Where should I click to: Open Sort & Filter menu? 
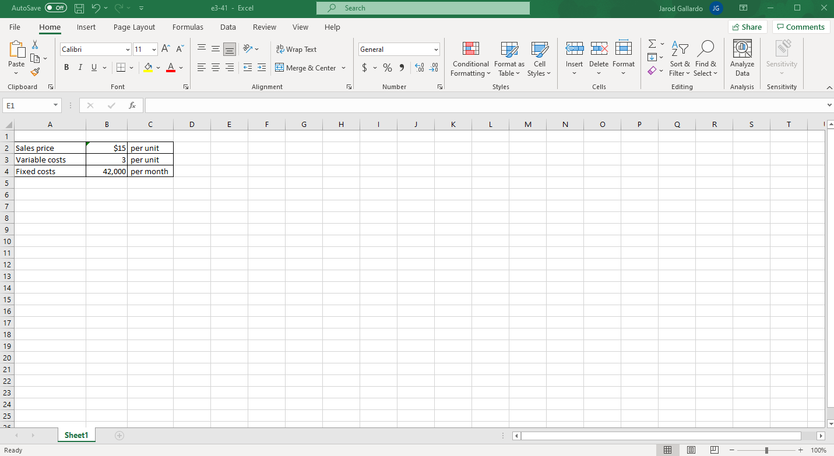679,59
